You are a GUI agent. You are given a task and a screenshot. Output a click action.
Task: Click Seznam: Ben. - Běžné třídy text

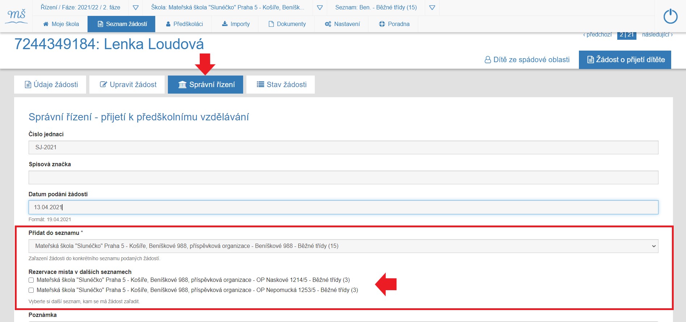pos(376,7)
